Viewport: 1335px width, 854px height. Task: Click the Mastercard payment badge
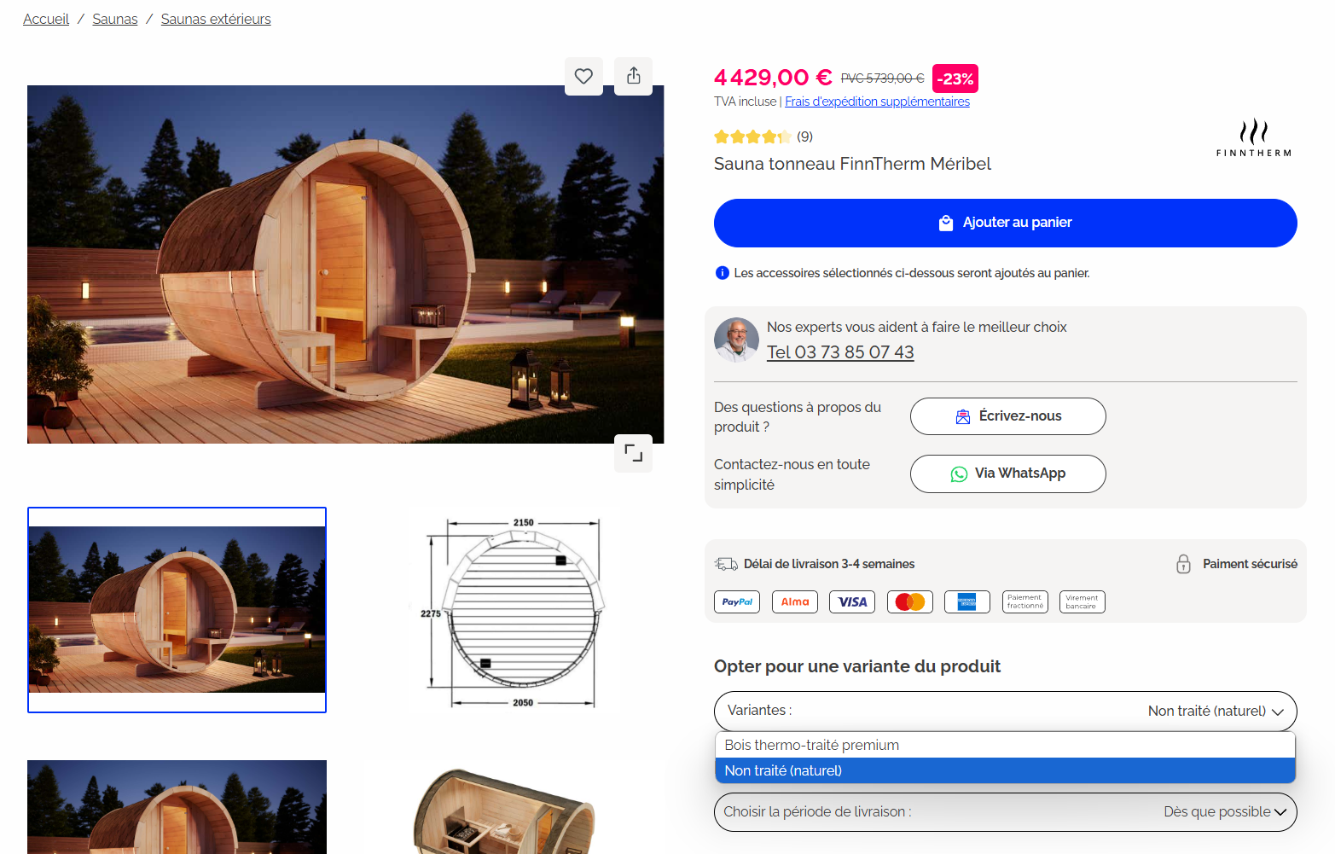(910, 601)
